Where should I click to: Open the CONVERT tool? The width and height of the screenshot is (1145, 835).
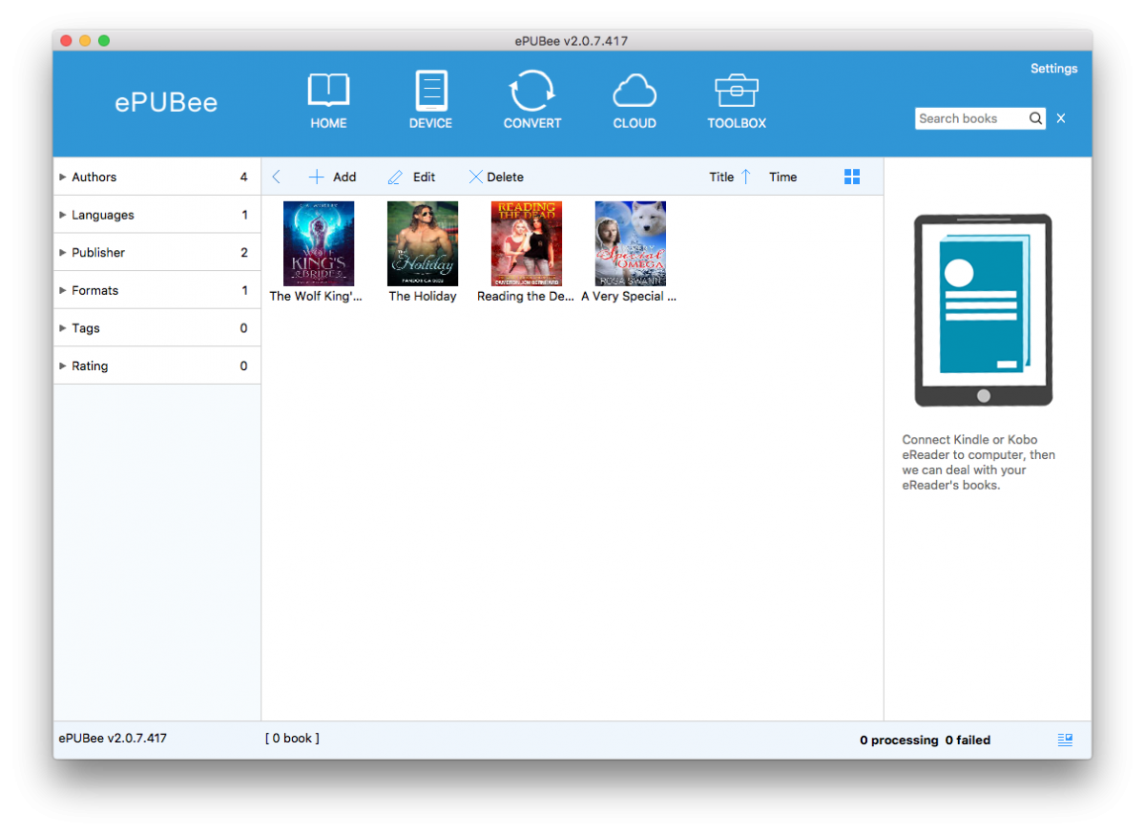[532, 92]
